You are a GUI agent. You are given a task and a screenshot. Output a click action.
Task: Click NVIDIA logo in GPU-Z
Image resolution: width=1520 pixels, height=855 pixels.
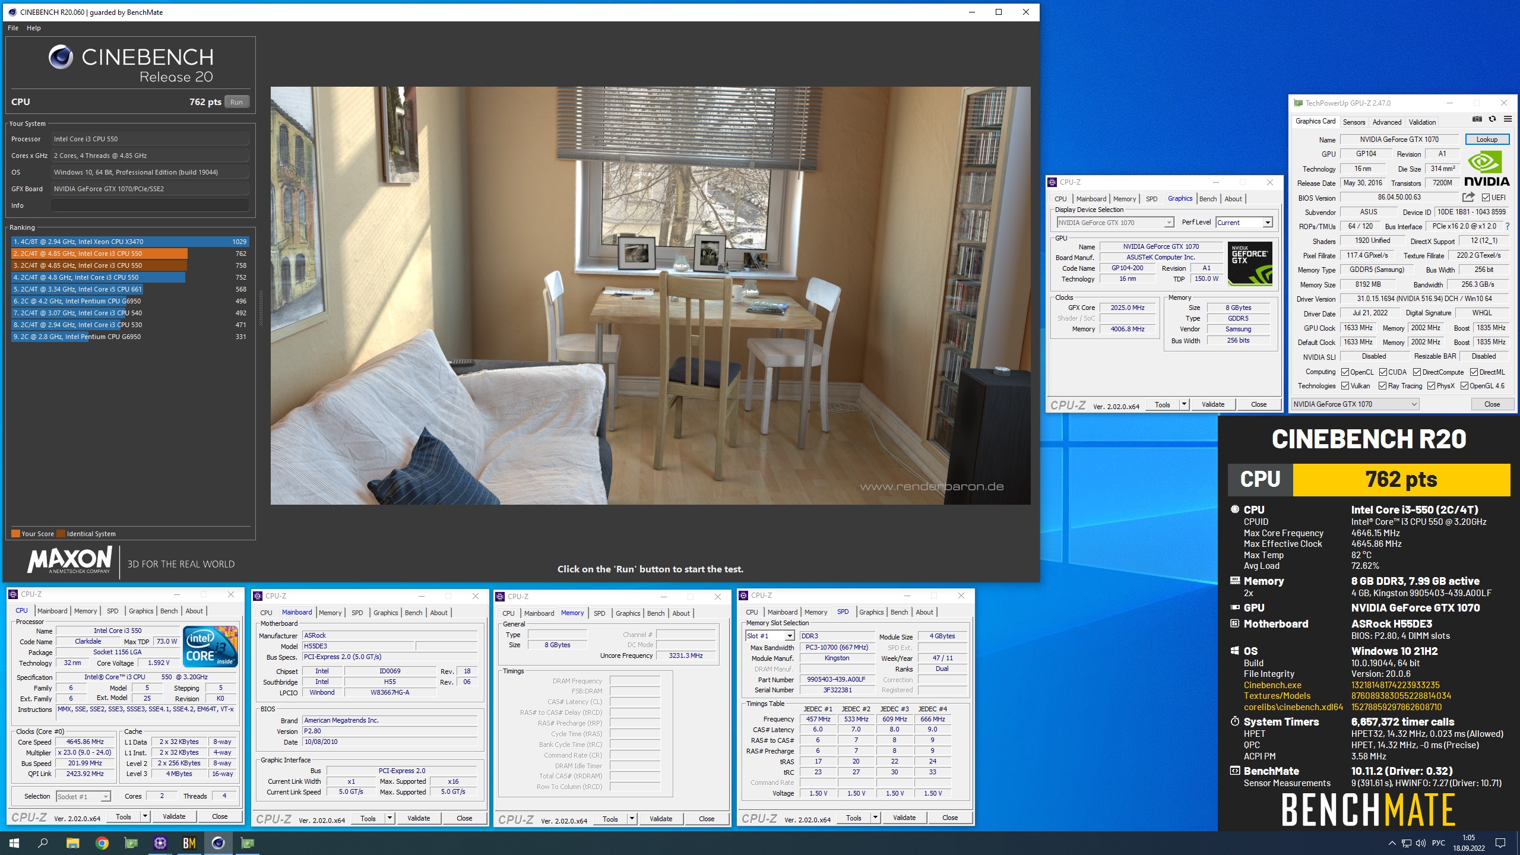[1487, 169]
